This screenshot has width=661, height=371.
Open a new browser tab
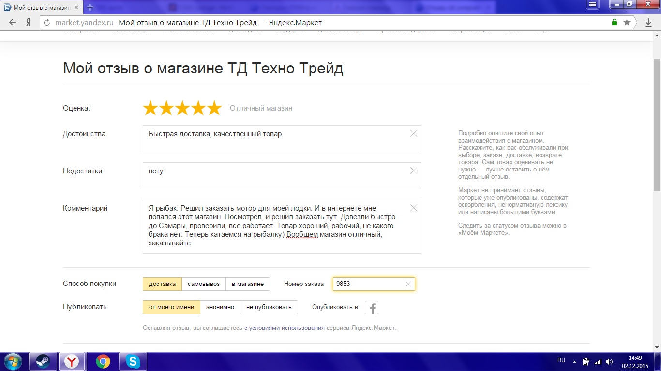pos(90,8)
